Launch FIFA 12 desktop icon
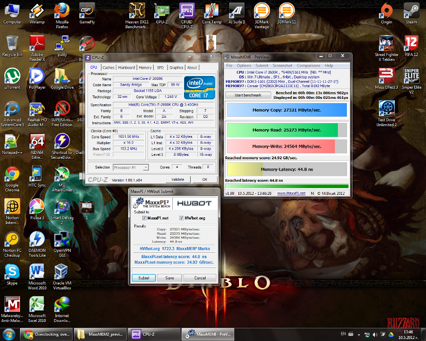The image size is (426, 341). pyautogui.click(x=411, y=46)
